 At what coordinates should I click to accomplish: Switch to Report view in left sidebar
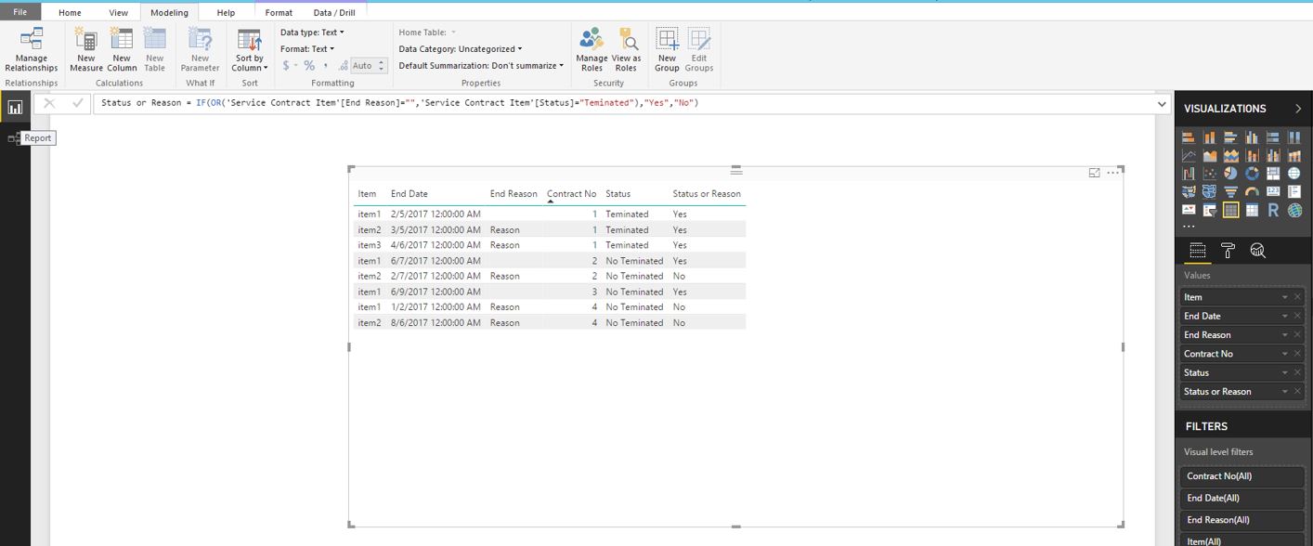[x=15, y=108]
